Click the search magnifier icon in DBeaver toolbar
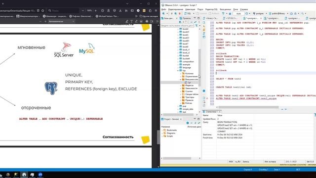316x178 pixels. 302,13
